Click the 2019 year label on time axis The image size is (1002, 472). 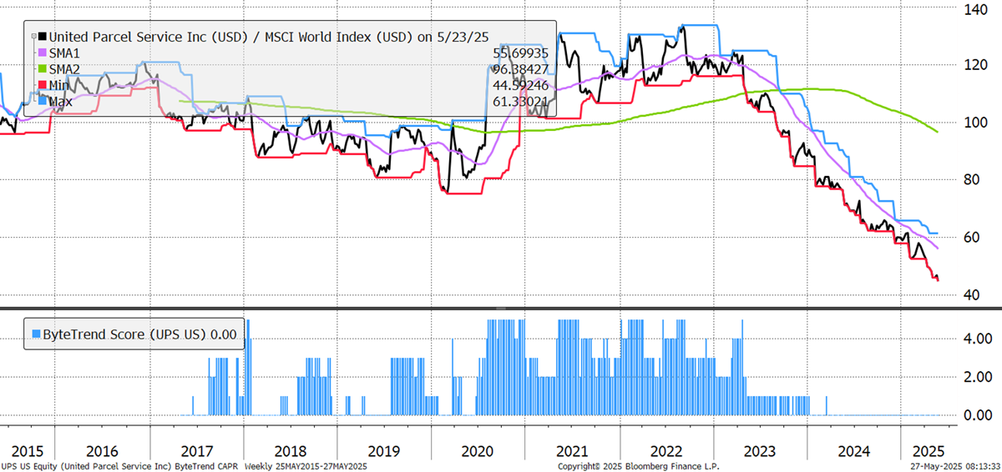(384, 451)
